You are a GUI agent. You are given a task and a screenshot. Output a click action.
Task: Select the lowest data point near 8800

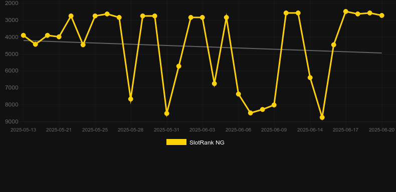click(x=322, y=117)
